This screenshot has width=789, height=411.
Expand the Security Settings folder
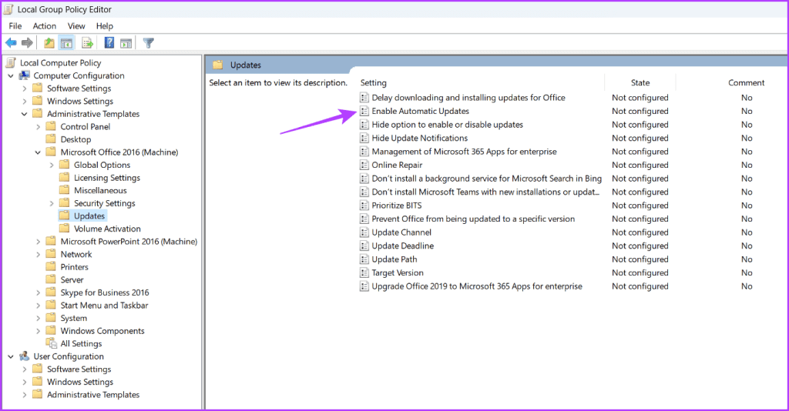pos(52,203)
